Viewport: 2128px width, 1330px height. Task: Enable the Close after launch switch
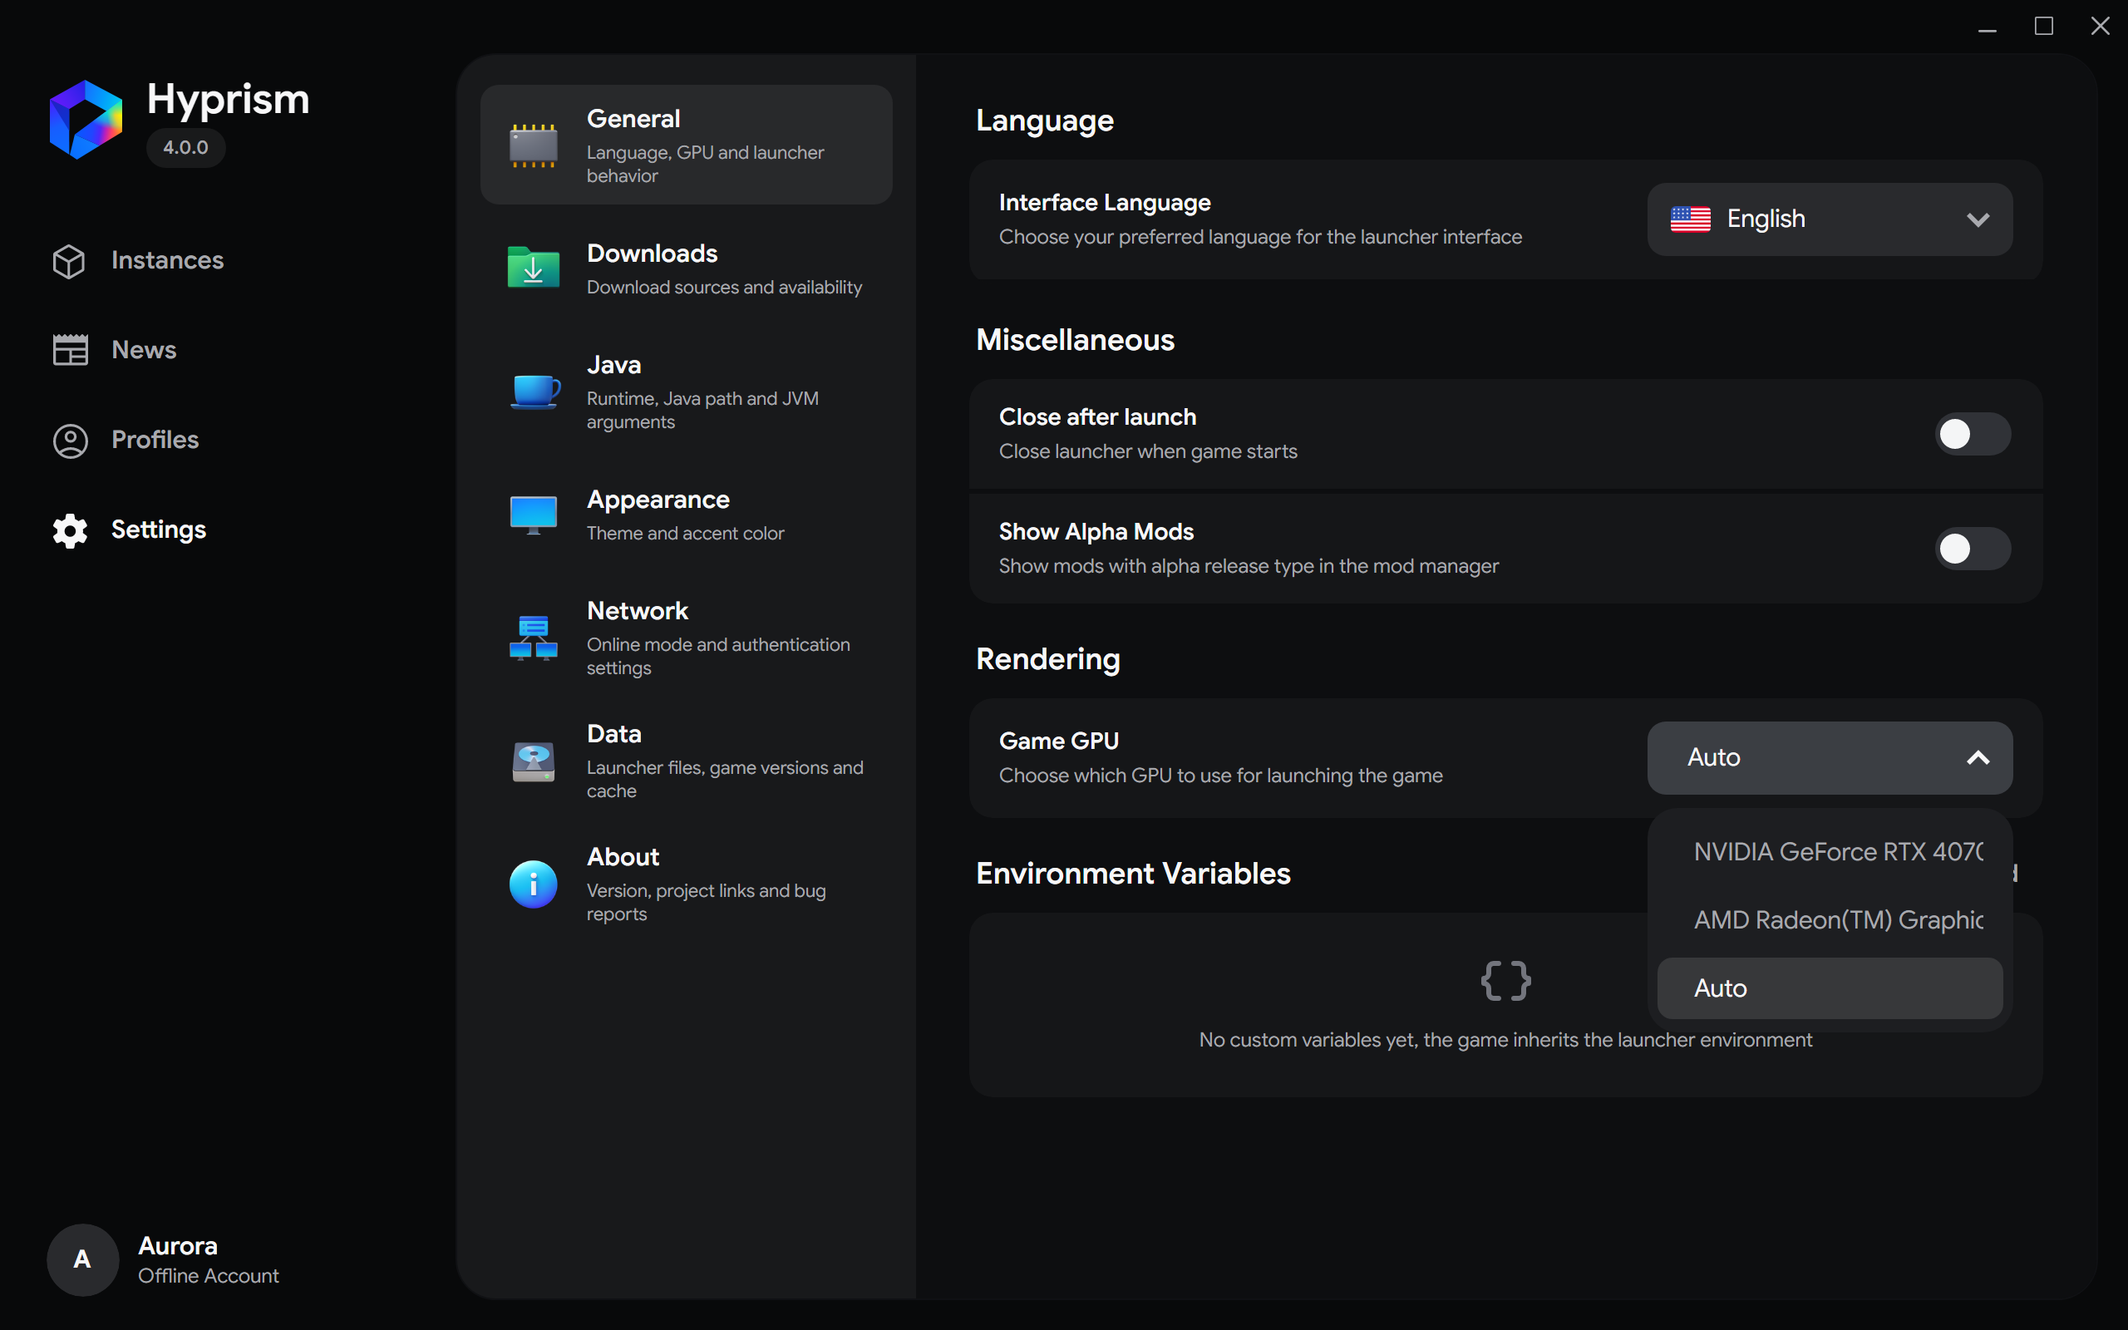(1973, 434)
